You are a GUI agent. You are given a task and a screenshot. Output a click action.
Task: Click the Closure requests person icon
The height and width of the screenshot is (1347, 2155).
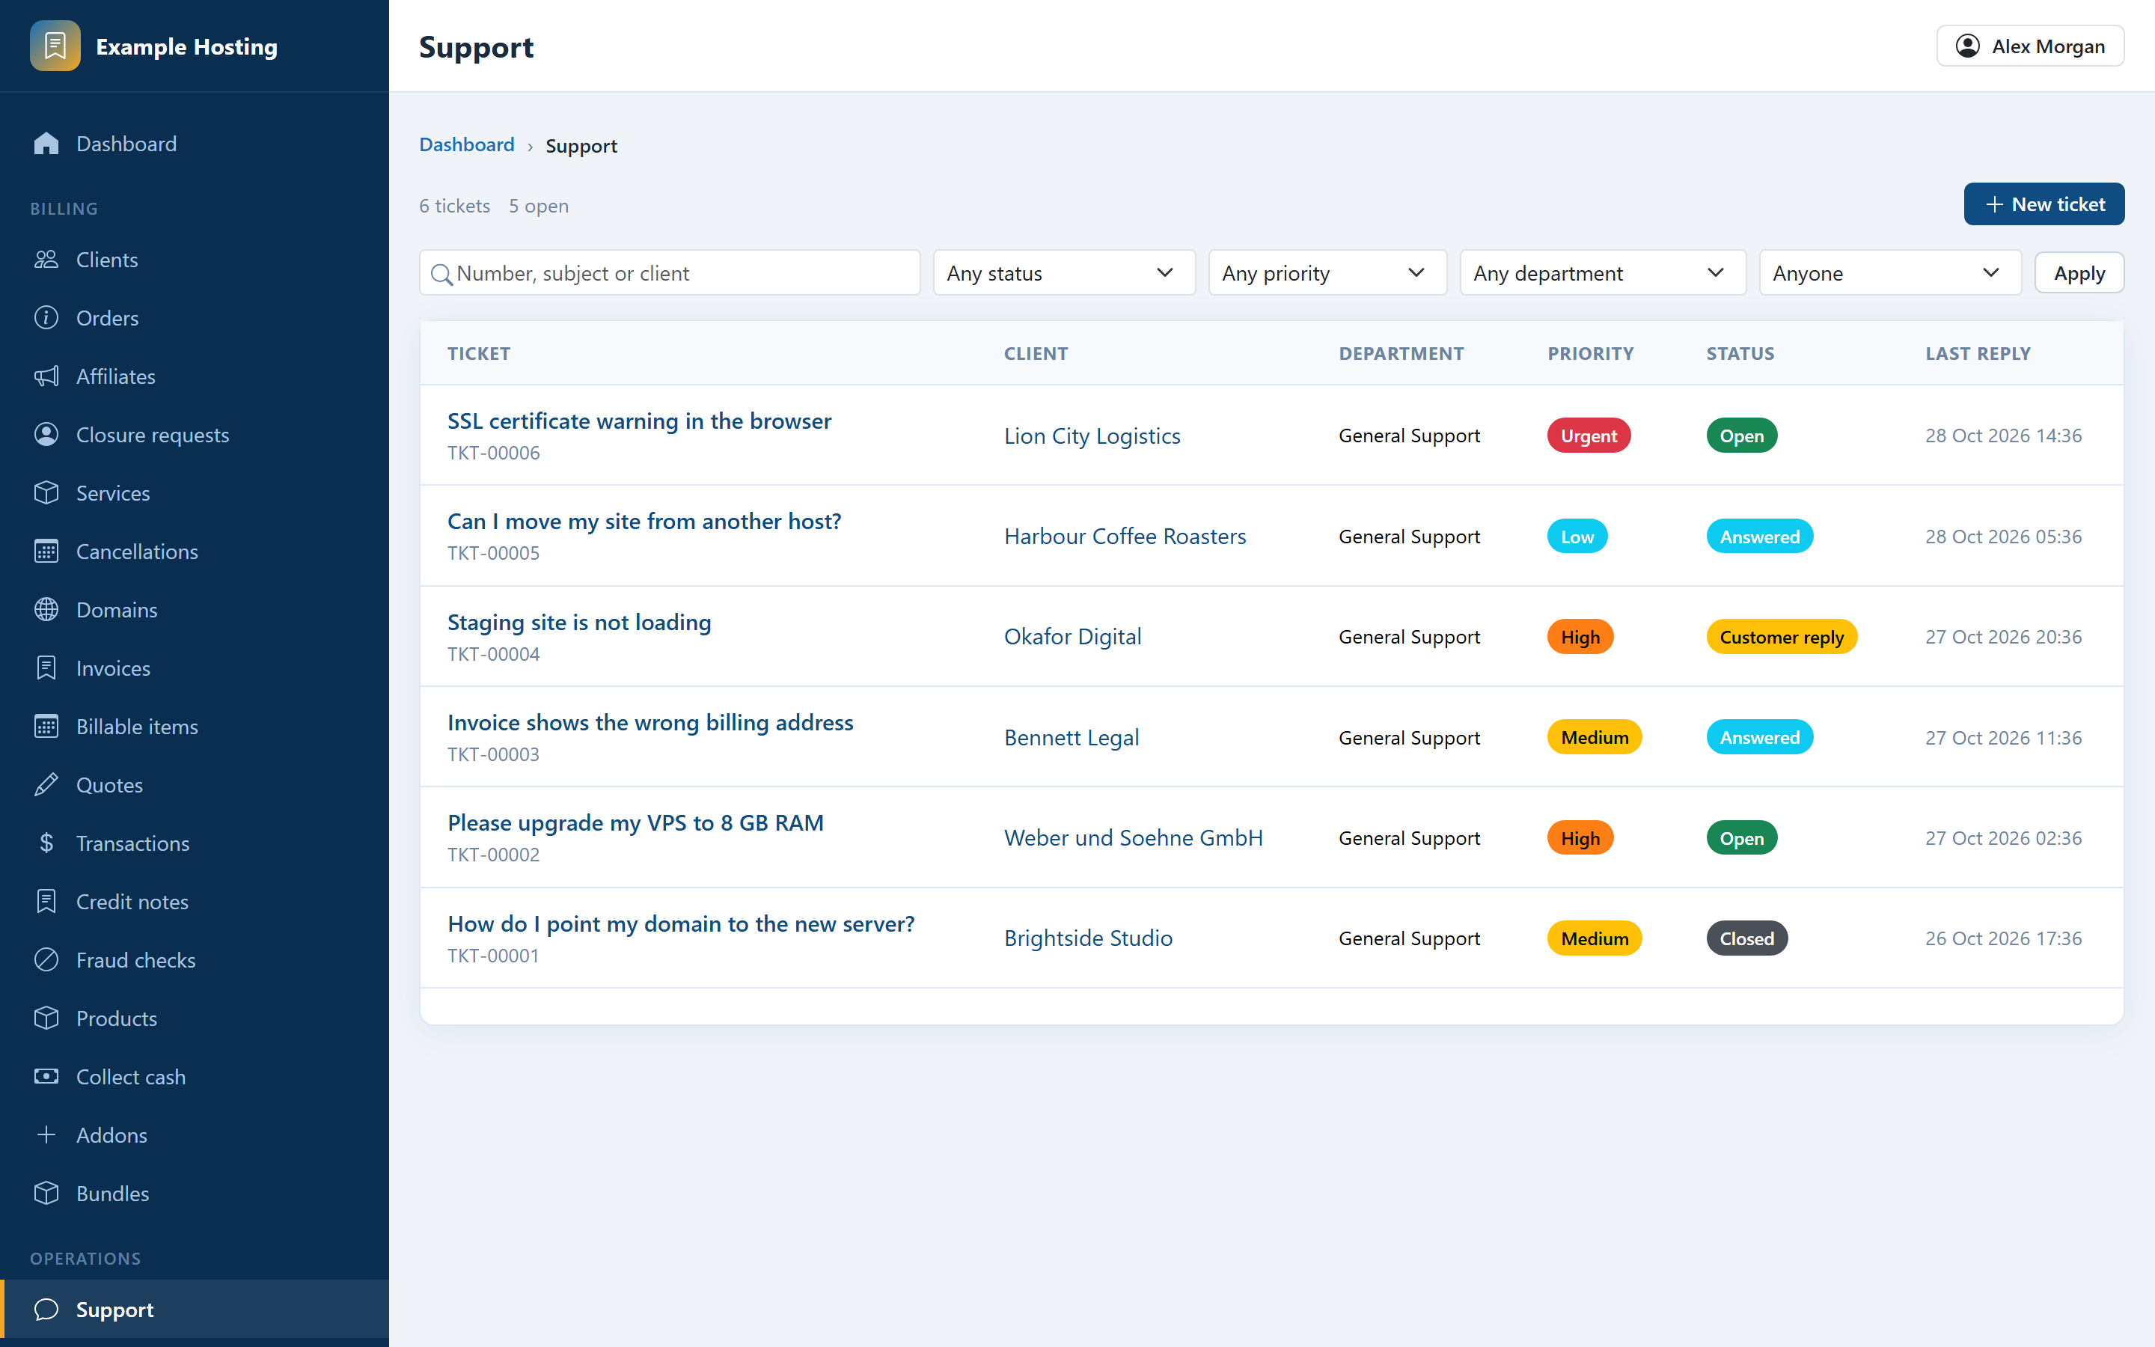[x=46, y=435]
